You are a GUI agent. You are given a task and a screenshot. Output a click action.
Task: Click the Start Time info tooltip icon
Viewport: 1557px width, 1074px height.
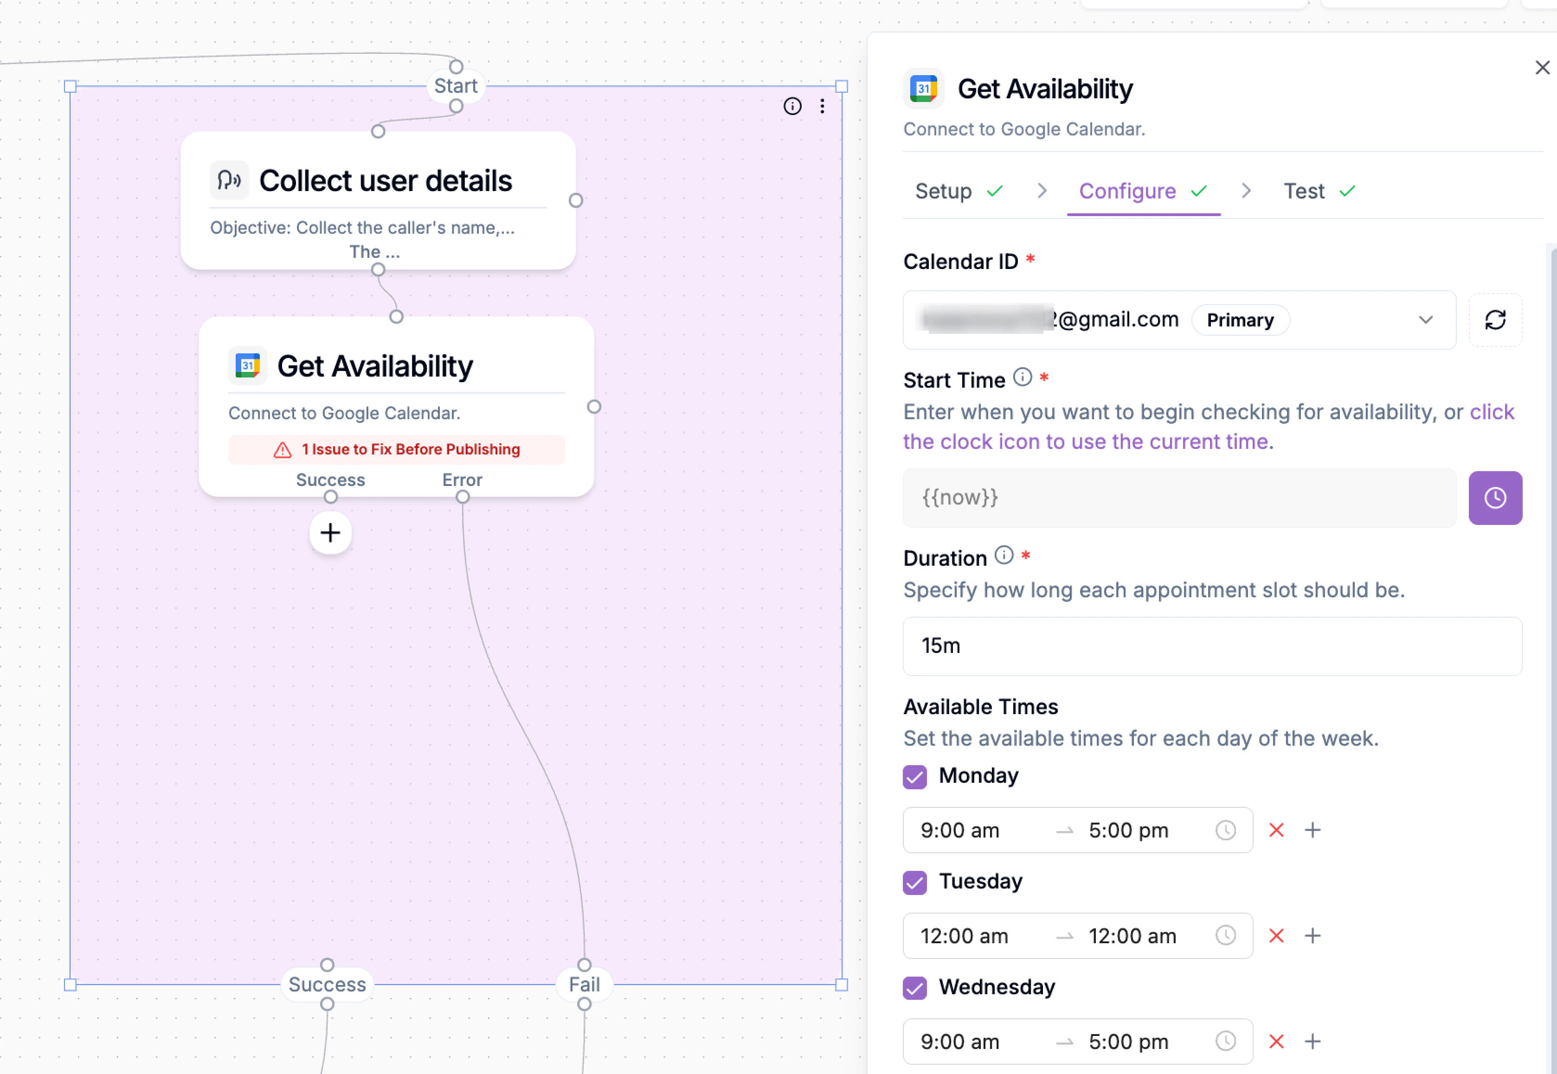(x=1023, y=377)
